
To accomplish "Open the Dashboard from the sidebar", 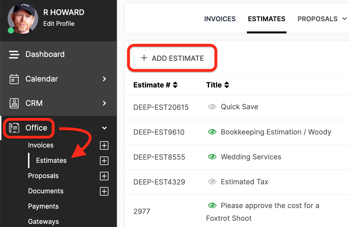I will coord(45,54).
